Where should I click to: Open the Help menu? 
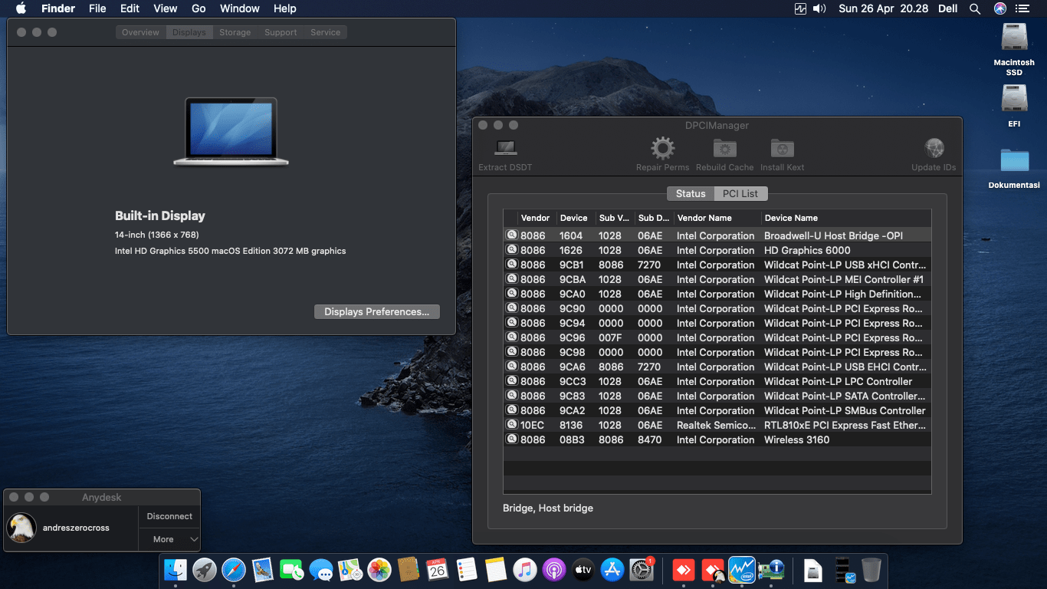tap(285, 8)
